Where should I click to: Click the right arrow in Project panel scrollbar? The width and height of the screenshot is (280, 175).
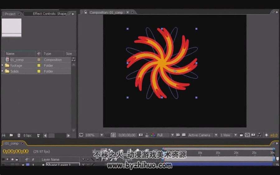[68, 136]
